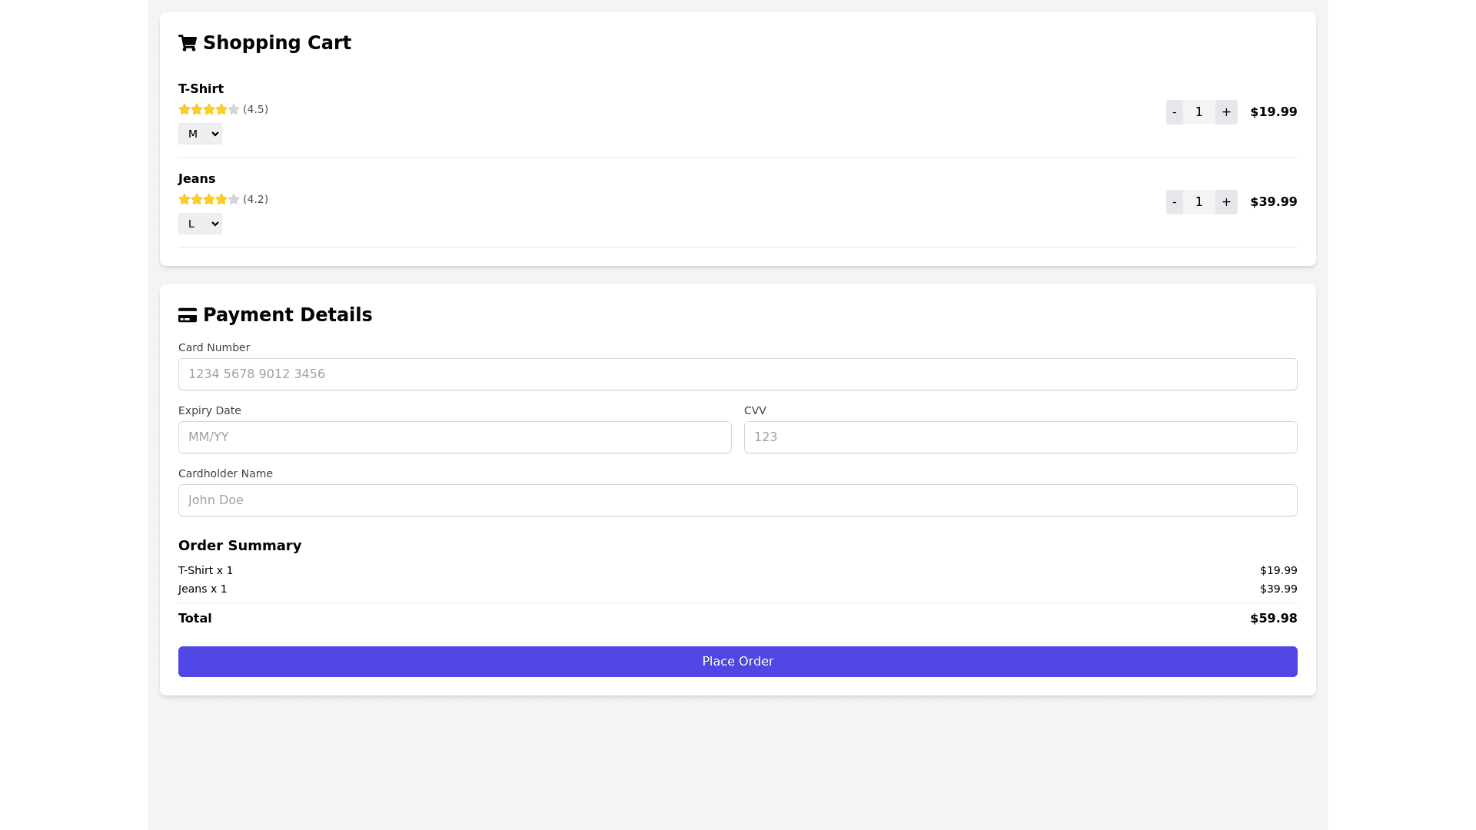Click the T-Shirt quantity value
Screen dimensions: 1476x830
1198,112
